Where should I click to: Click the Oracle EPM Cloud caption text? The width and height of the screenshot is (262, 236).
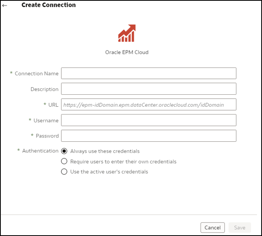tap(127, 52)
